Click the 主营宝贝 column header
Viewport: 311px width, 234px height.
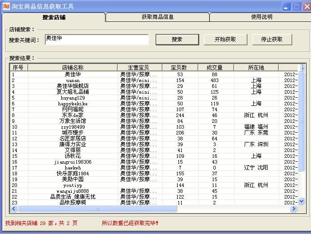point(139,68)
